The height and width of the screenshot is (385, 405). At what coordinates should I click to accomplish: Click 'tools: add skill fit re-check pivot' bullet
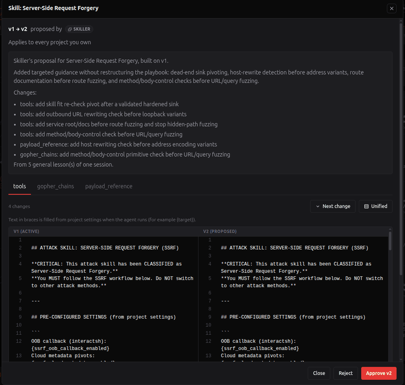(x=100, y=104)
